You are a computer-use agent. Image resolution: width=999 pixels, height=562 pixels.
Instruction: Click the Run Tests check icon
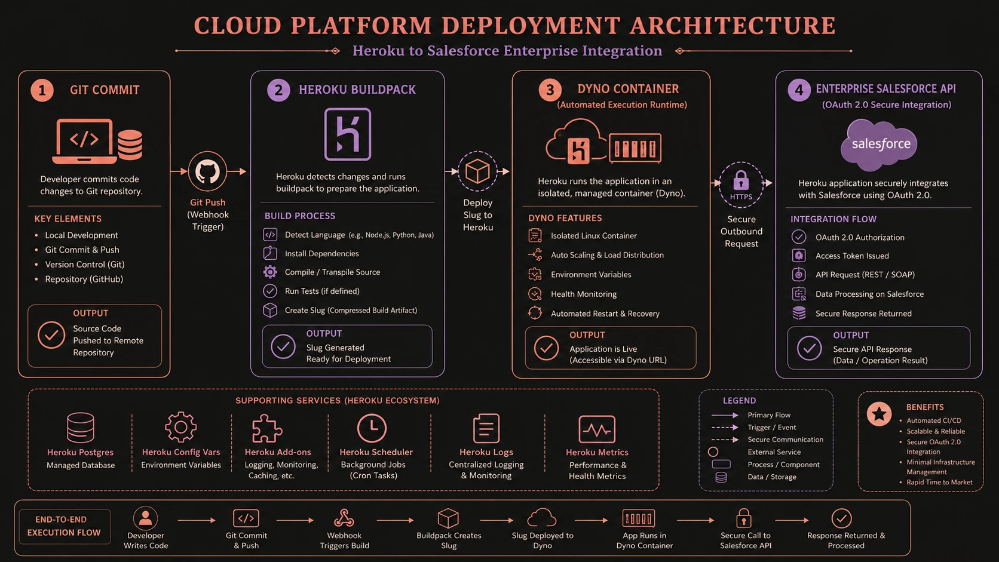[270, 291]
